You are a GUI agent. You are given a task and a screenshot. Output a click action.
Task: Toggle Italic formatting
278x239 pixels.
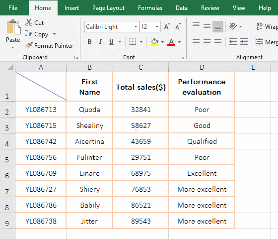(x=100, y=42)
